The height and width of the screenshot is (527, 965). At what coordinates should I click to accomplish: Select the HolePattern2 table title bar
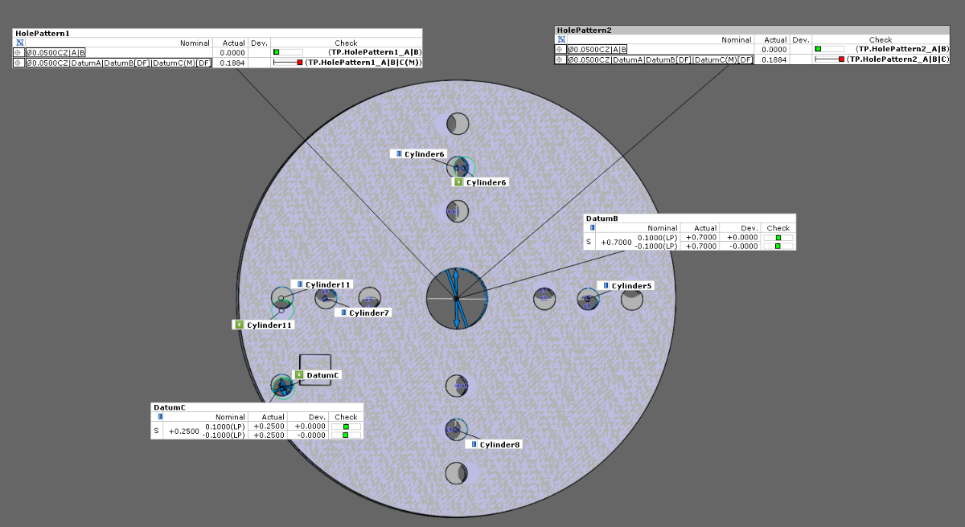(584, 30)
